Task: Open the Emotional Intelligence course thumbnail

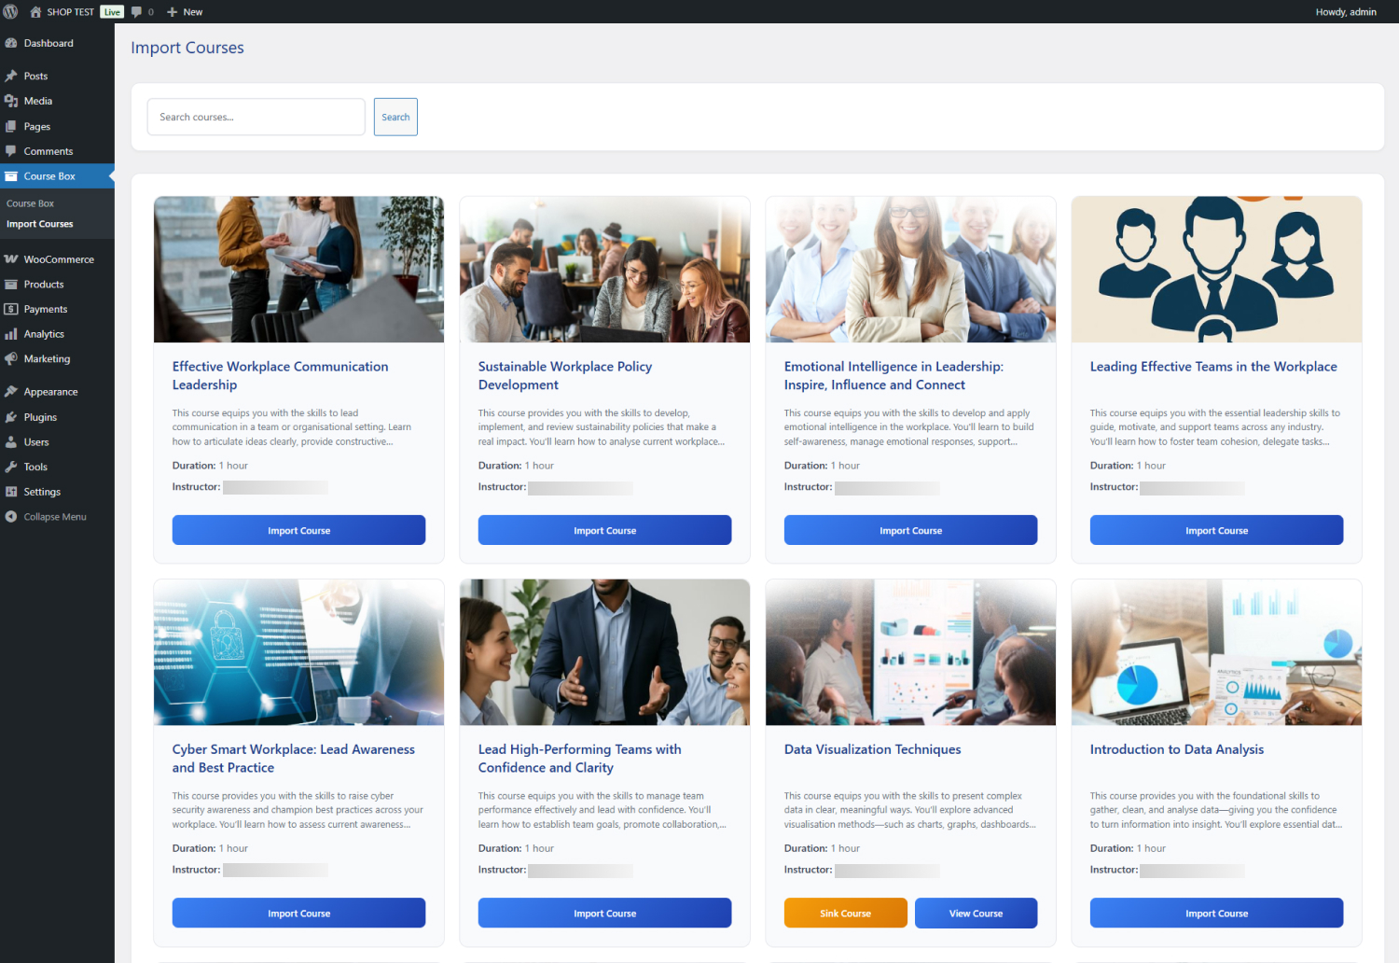Action: [910, 269]
